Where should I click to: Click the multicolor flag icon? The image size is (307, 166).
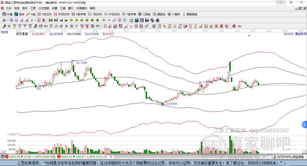tap(44, 20)
